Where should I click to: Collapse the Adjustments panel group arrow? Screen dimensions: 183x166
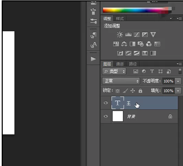[171, 18]
